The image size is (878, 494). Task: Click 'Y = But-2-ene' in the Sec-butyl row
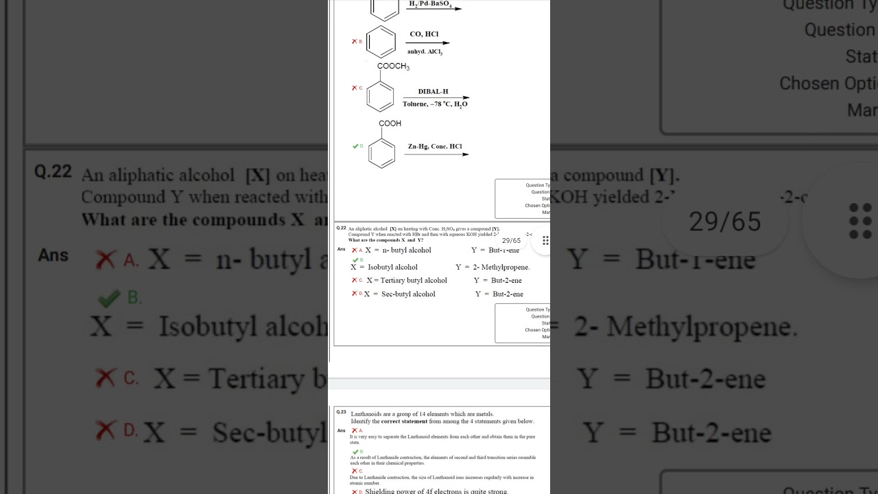pyautogui.click(x=499, y=294)
